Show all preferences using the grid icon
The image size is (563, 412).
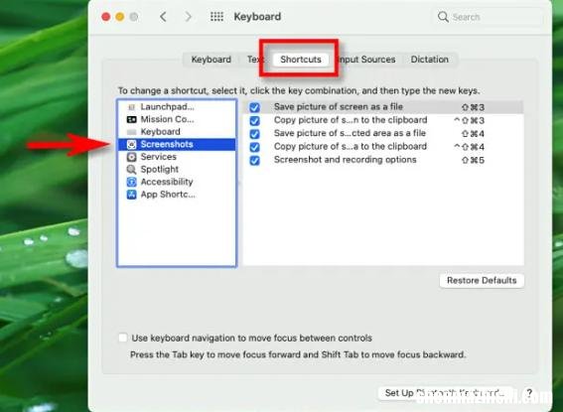click(x=216, y=17)
